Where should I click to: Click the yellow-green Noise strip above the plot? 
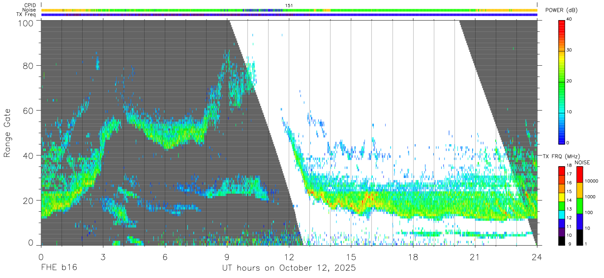(x=289, y=10)
